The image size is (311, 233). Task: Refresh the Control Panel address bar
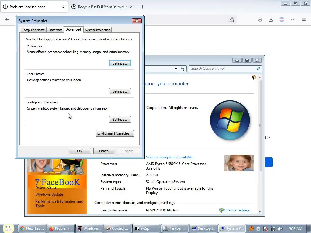tap(183, 69)
